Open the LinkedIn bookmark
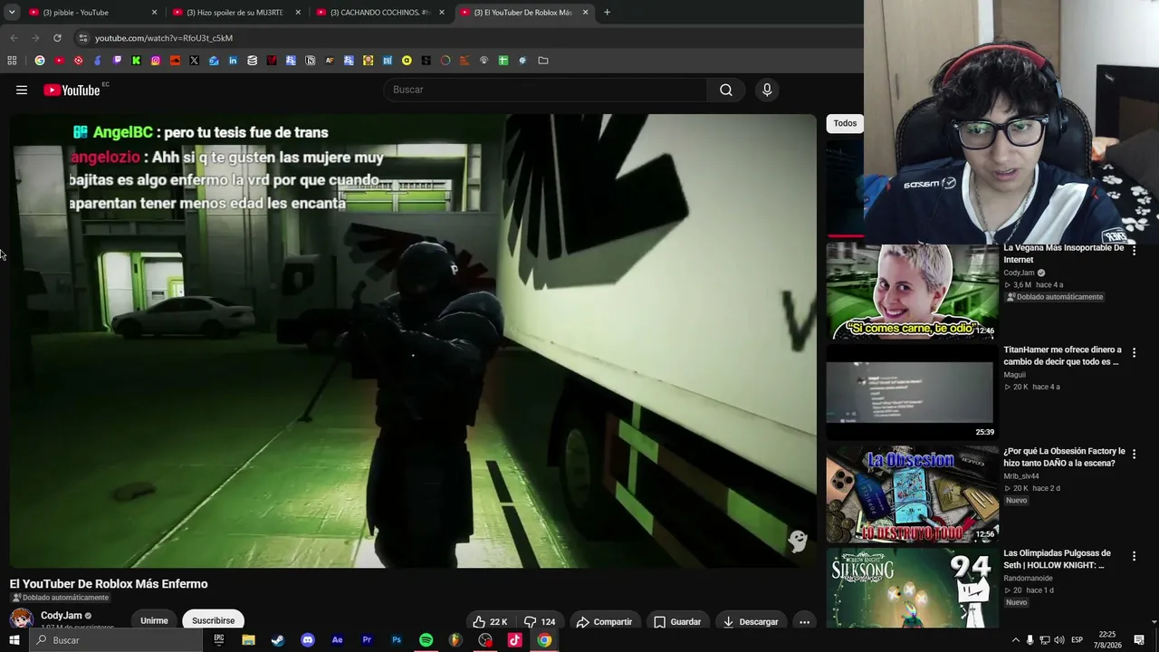 pos(233,61)
